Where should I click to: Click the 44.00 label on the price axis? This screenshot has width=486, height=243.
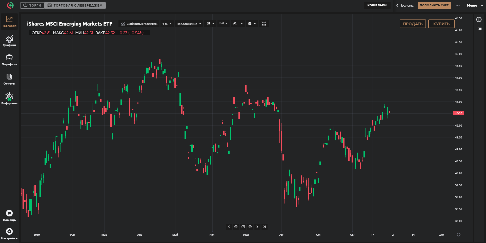[x=458, y=78]
